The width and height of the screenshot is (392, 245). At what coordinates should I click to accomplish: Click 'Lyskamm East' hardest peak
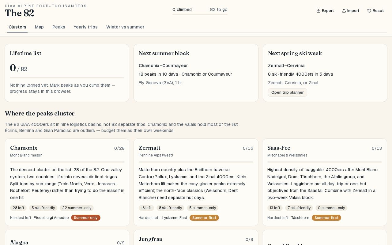tap(175, 218)
